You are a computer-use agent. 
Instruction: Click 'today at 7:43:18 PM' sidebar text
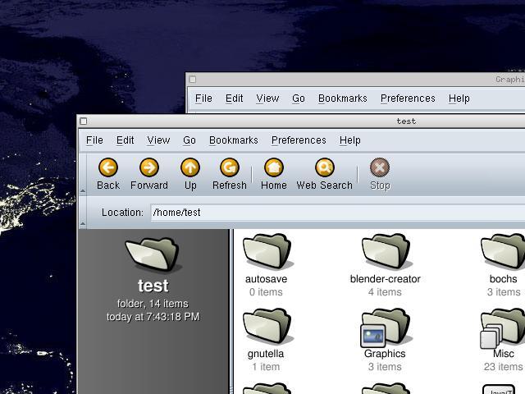[153, 317]
